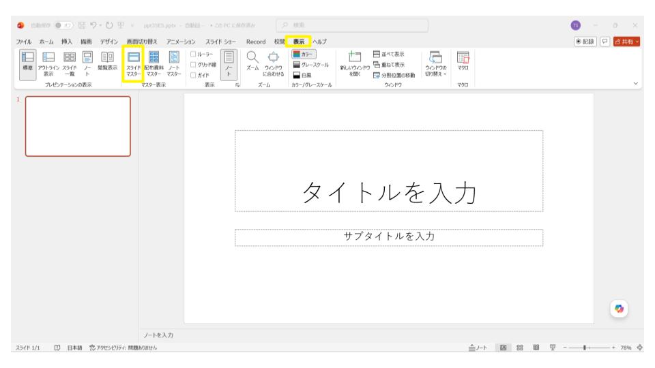Screen dimensions: 655x368
Task: Click 並べて表示 arrange all
Action: (x=388, y=55)
